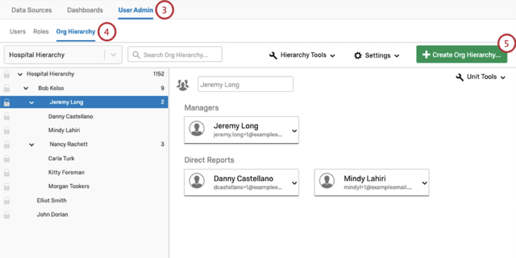Click the Settings gear icon
Viewport: 516px width, 258px height.
pos(358,55)
